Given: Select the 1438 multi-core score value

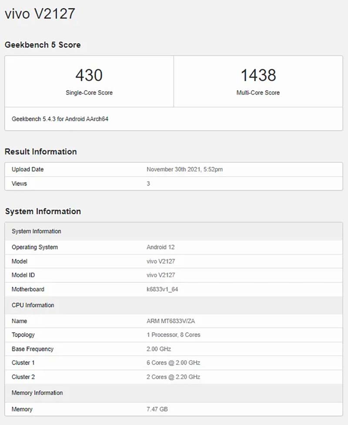Looking at the screenshot, I should [x=258, y=75].
